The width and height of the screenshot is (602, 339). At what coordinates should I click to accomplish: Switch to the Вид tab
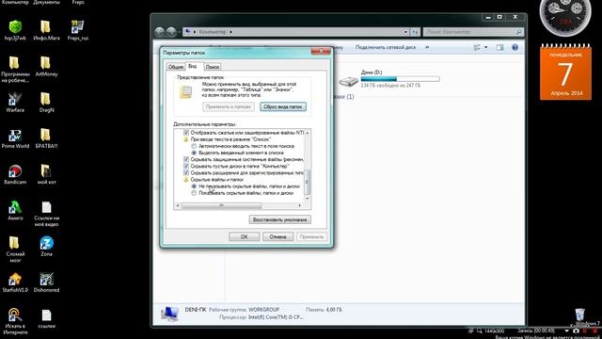(x=193, y=66)
